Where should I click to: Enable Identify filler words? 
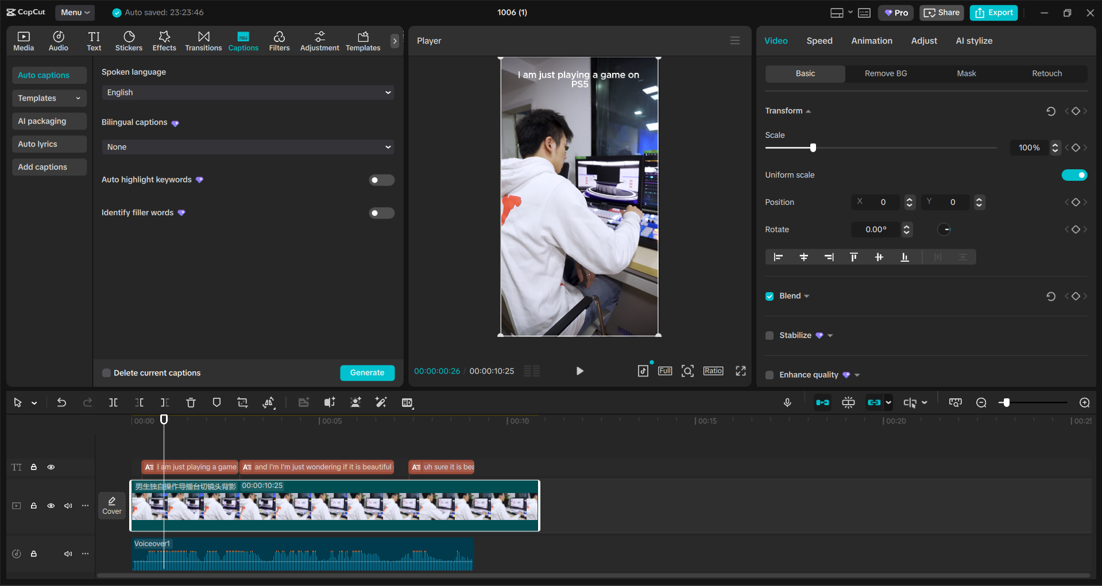pyautogui.click(x=381, y=213)
